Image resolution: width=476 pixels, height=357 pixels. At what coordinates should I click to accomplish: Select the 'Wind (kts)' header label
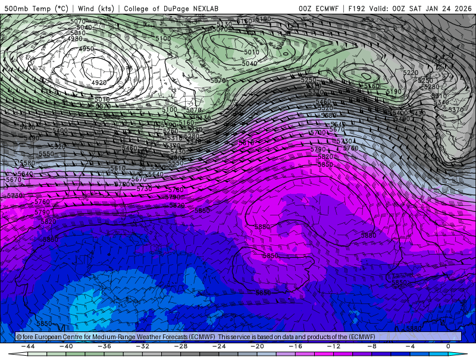point(96,8)
